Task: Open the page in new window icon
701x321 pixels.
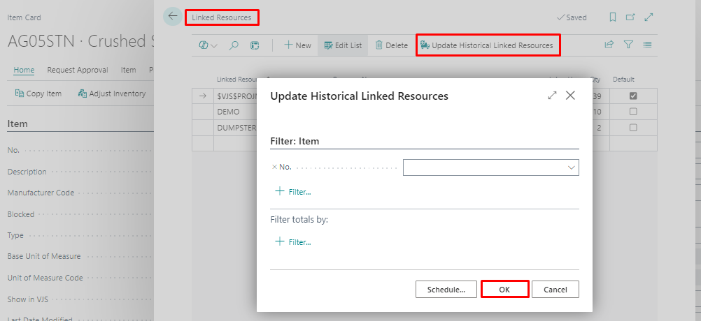Action: point(630,17)
